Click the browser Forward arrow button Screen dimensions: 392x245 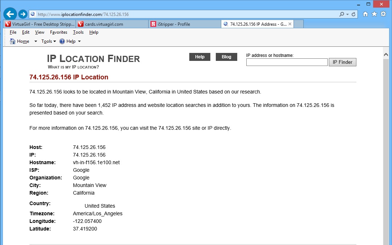(x=23, y=14)
